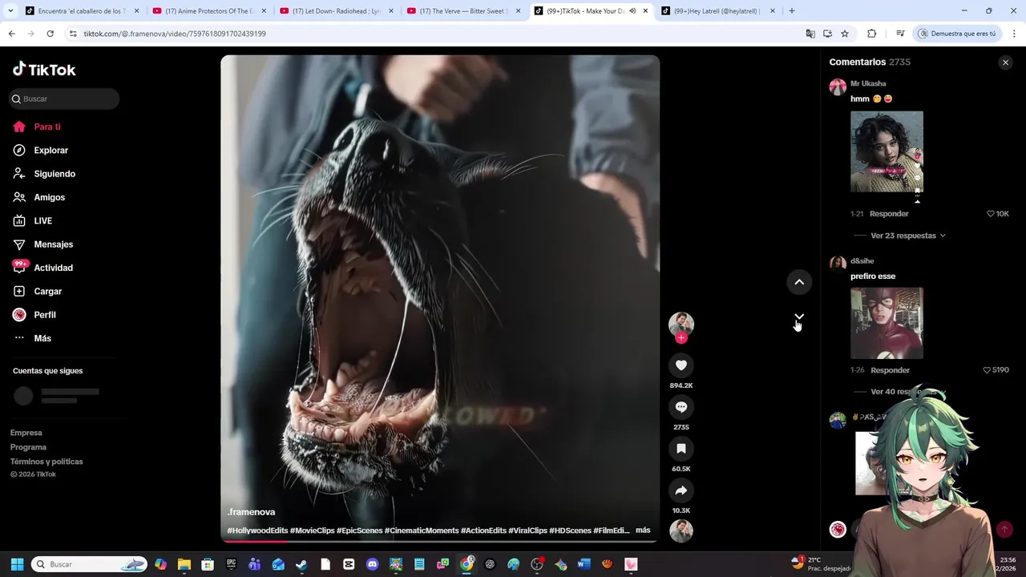
Task: Click Términos y políticas link
Action: (46, 462)
